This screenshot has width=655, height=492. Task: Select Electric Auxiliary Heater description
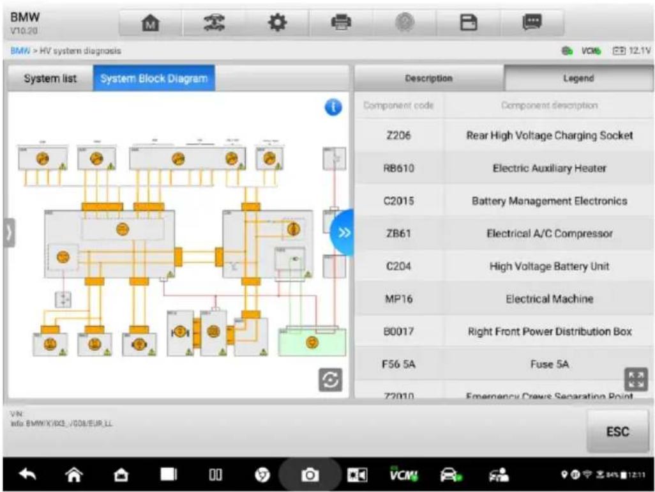pyautogui.click(x=549, y=168)
